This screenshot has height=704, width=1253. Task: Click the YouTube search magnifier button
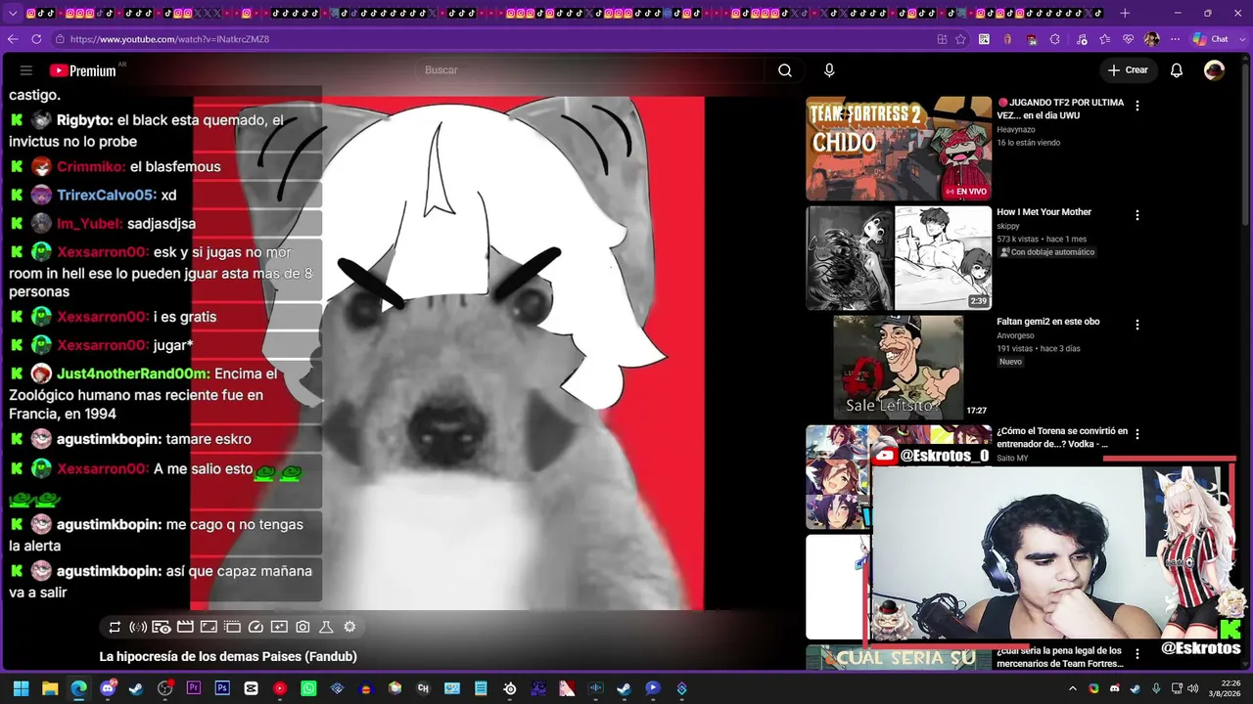click(x=785, y=70)
